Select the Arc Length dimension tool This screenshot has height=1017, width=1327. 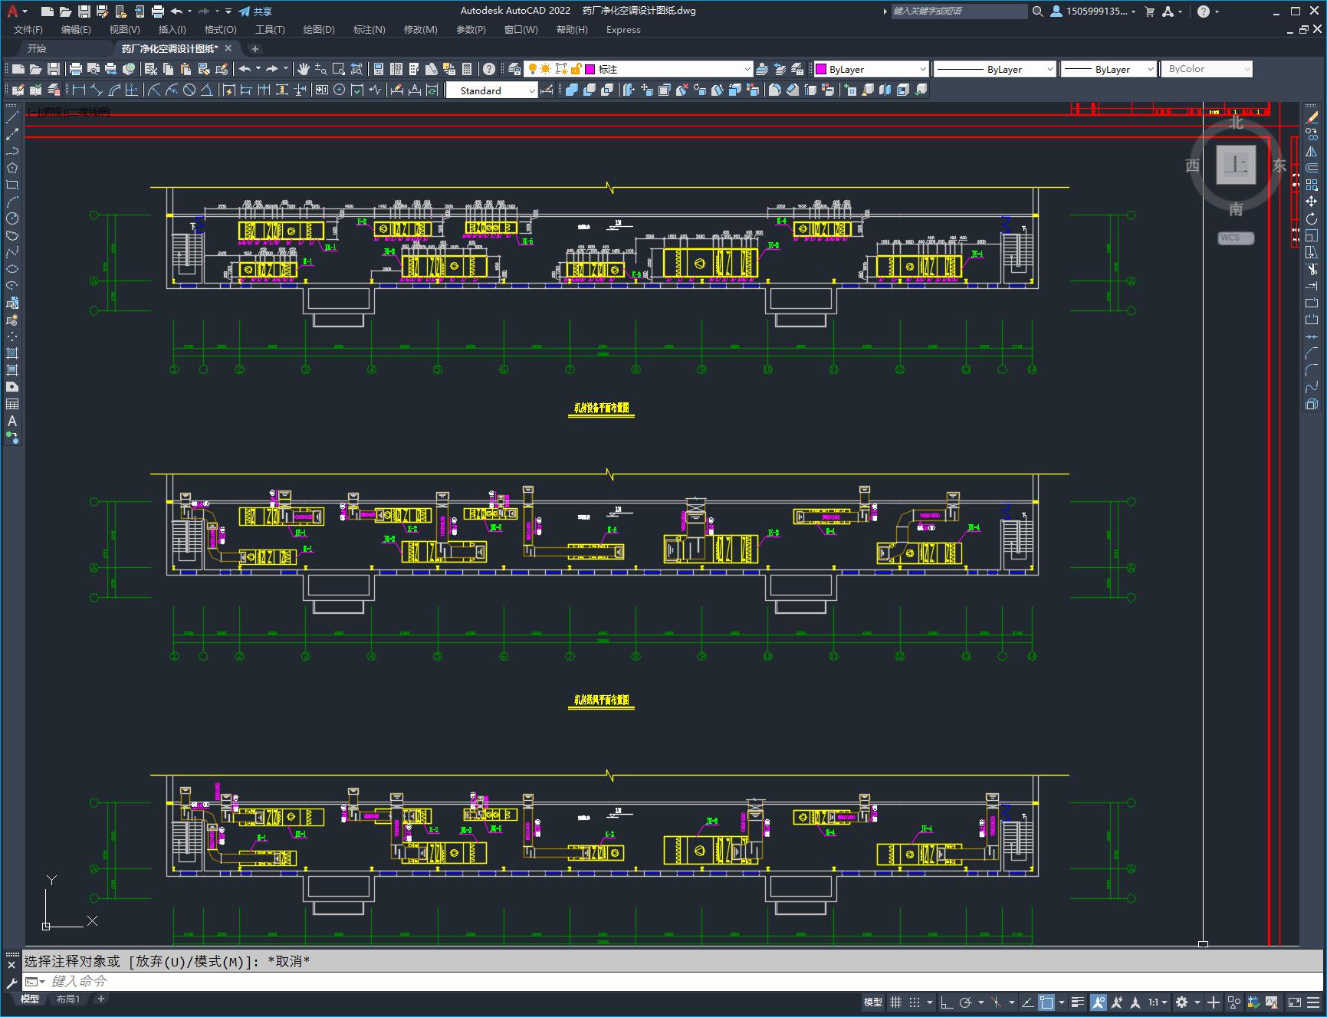point(114,90)
